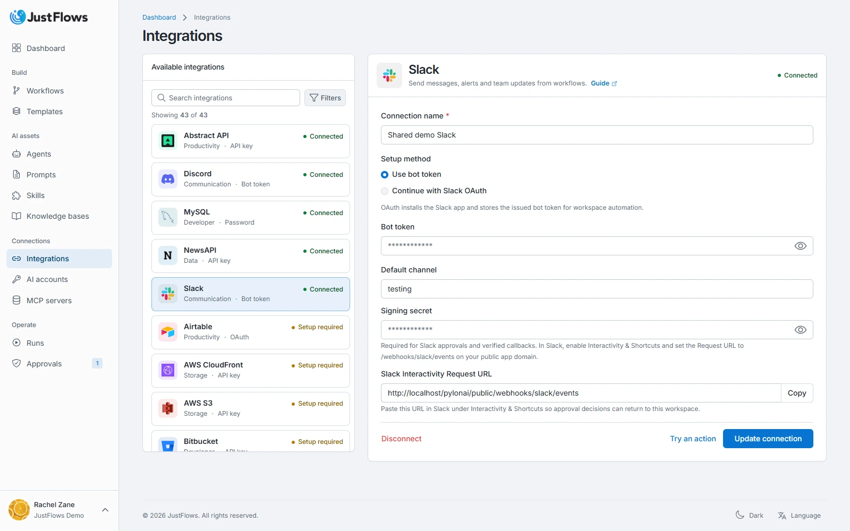850x531 pixels.
Task: Click the Bot token field
Action: tap(597, 246)
